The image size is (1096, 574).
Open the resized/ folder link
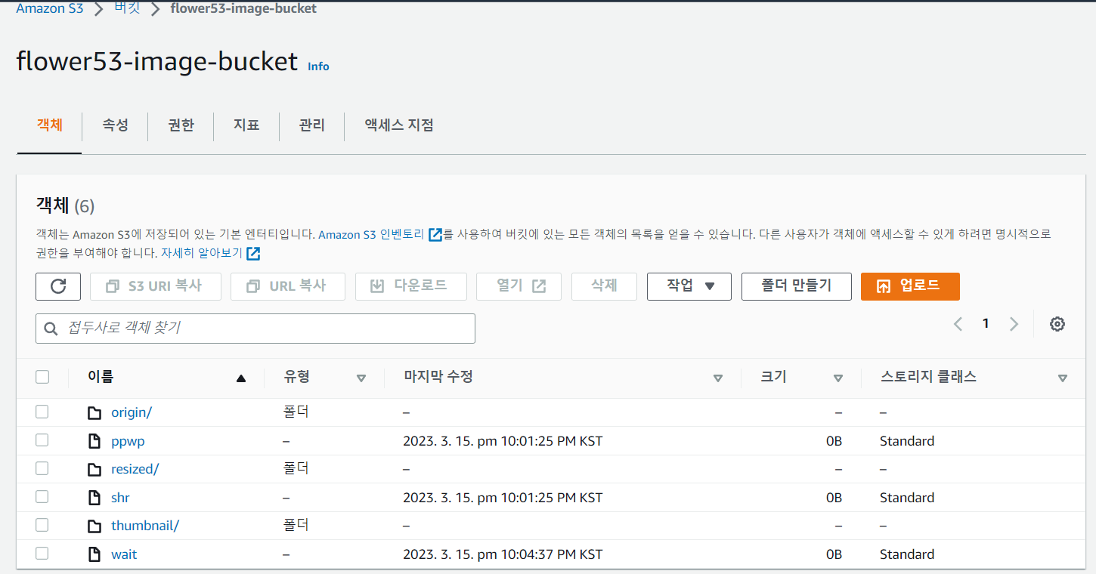[135, 469]
